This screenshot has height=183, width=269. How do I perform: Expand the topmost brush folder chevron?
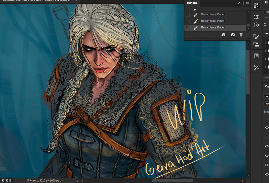tap(266, 42)
